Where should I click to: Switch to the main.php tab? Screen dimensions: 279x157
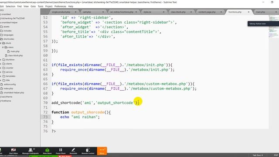261,12
